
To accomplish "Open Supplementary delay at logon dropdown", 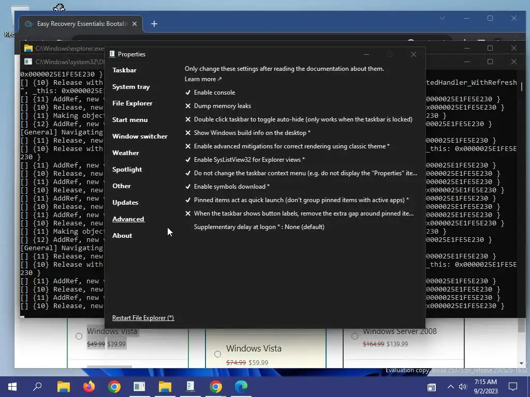I will [x=259, y=227].
